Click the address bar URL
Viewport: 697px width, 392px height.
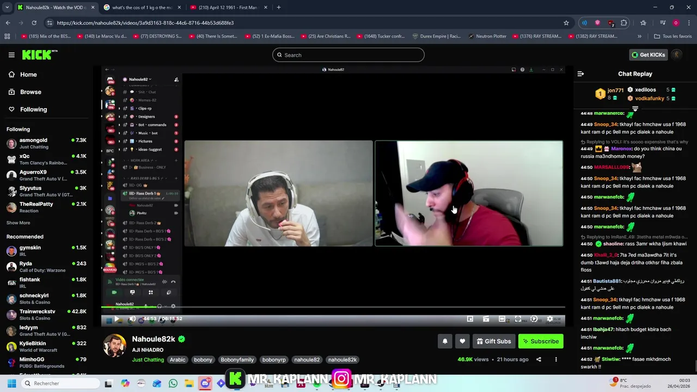(x=145, y=23)
